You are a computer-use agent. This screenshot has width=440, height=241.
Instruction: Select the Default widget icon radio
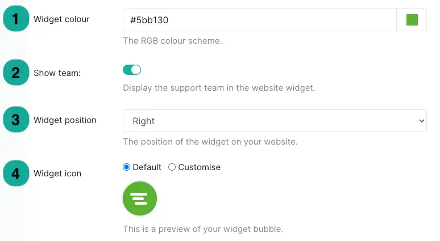pyautogui.click(x=127, y=167)
